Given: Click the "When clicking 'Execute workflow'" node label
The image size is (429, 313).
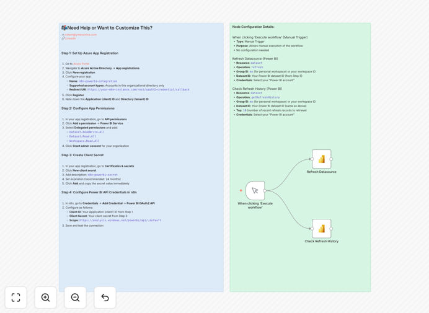Looking at the screenshot, I should 255,205.
